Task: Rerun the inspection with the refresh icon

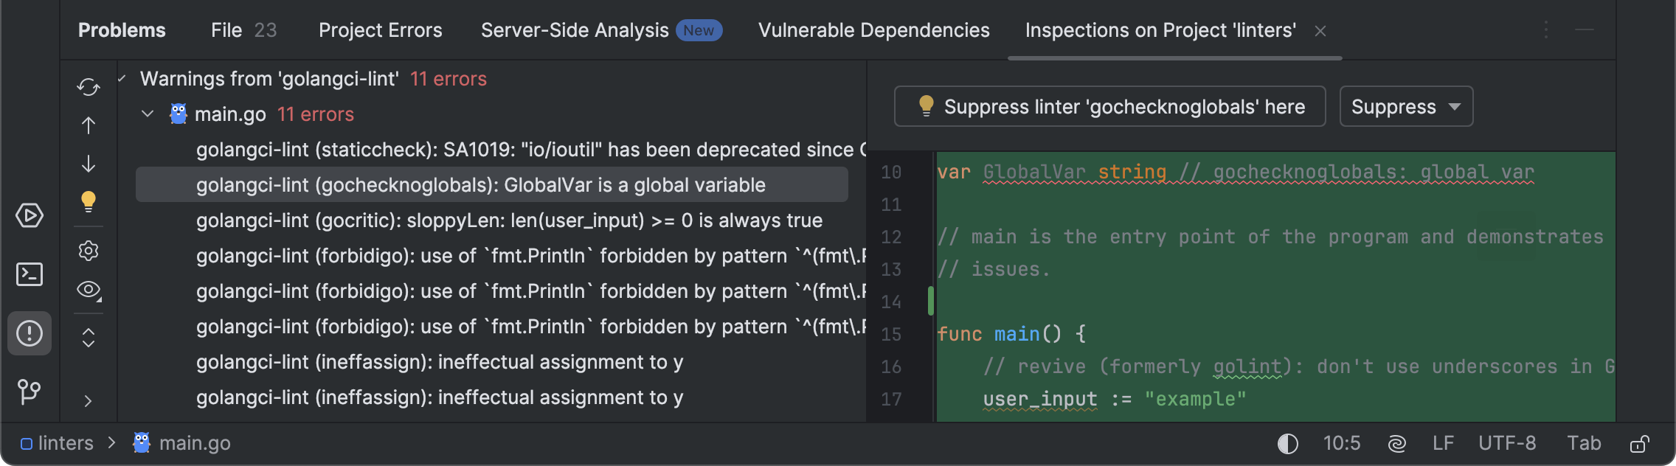Action: (x=89, y=87)
